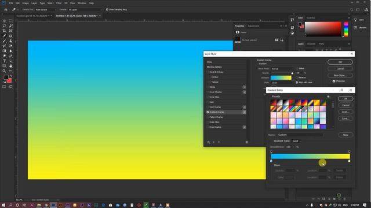
Task: Click Load... in the Gradient Editor
Action: (345, 112)
